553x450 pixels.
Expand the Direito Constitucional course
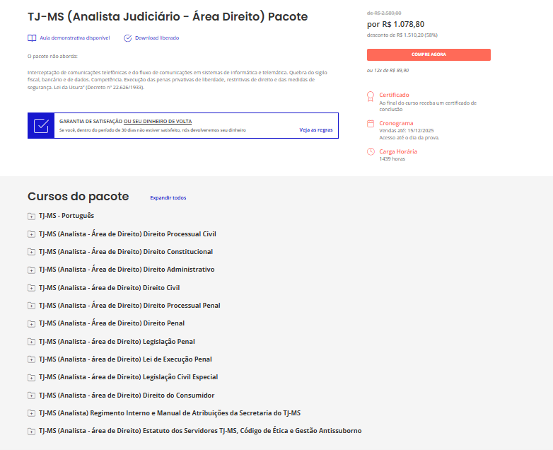point(31,252)
